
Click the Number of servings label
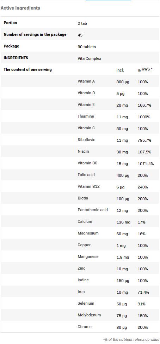pyautogui.click(x=35, y=34)
